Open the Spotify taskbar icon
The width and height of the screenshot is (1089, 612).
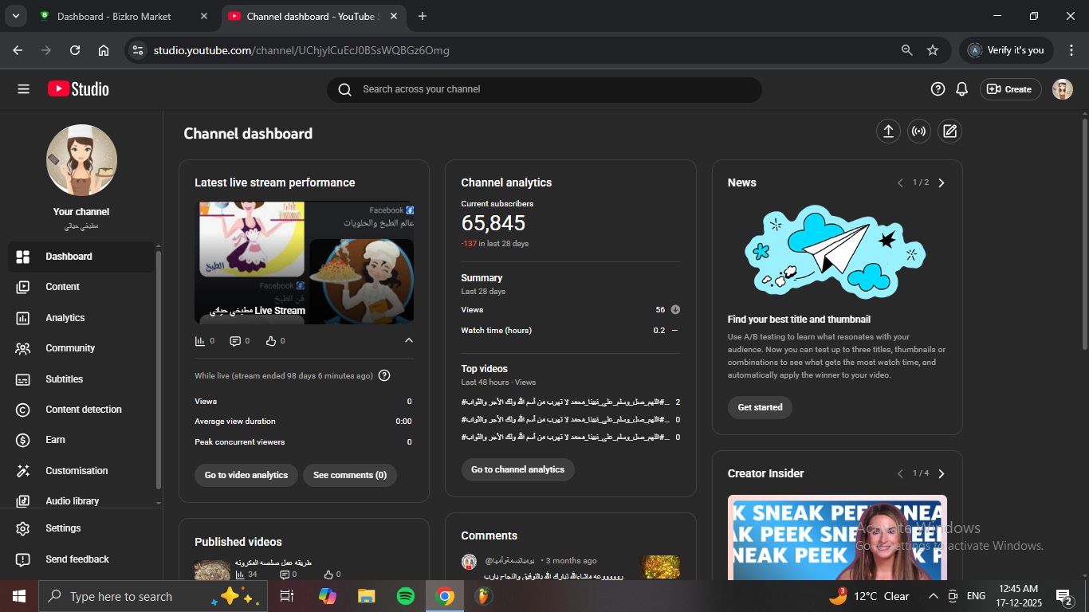(x=406, y=596)
